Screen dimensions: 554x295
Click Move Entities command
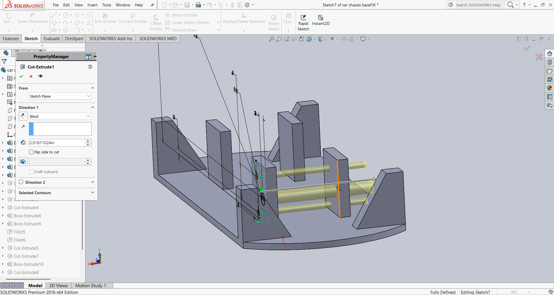(181, 30)
